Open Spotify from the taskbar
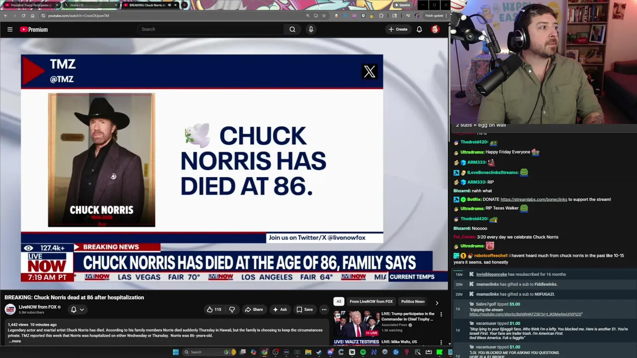637x358 pixels. coord(363,352)
